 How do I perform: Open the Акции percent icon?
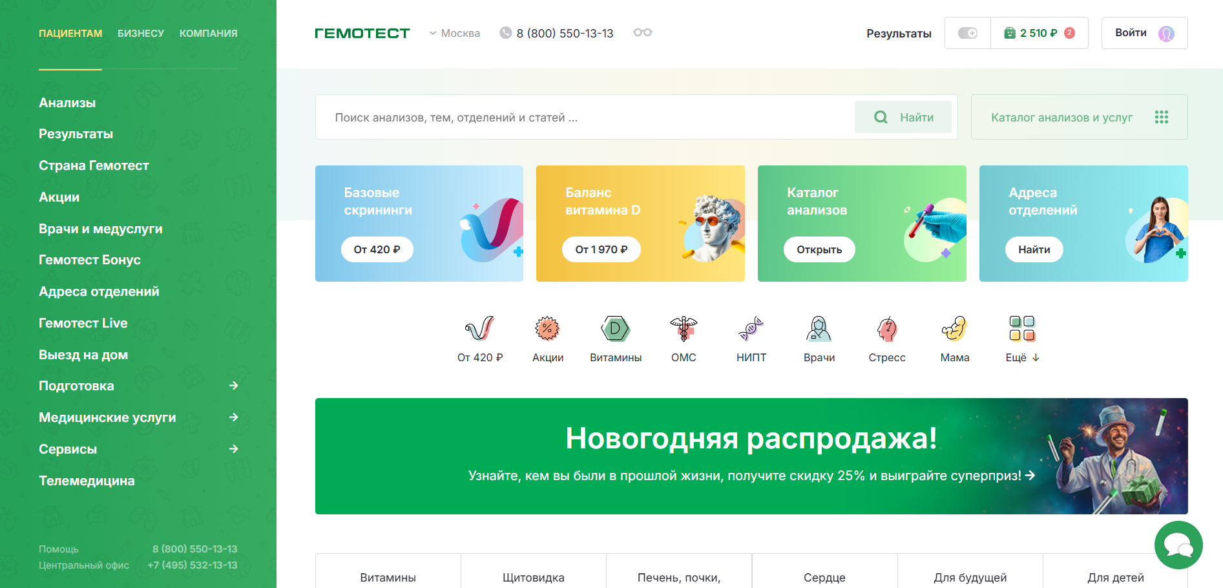[547, 328]
